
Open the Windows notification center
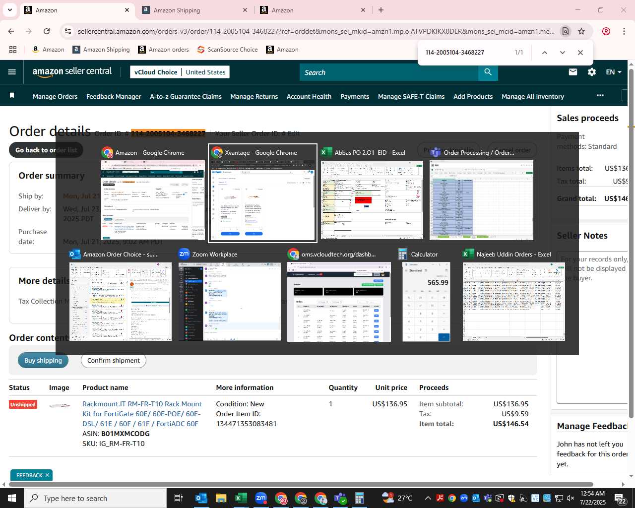tap(621, 498)
